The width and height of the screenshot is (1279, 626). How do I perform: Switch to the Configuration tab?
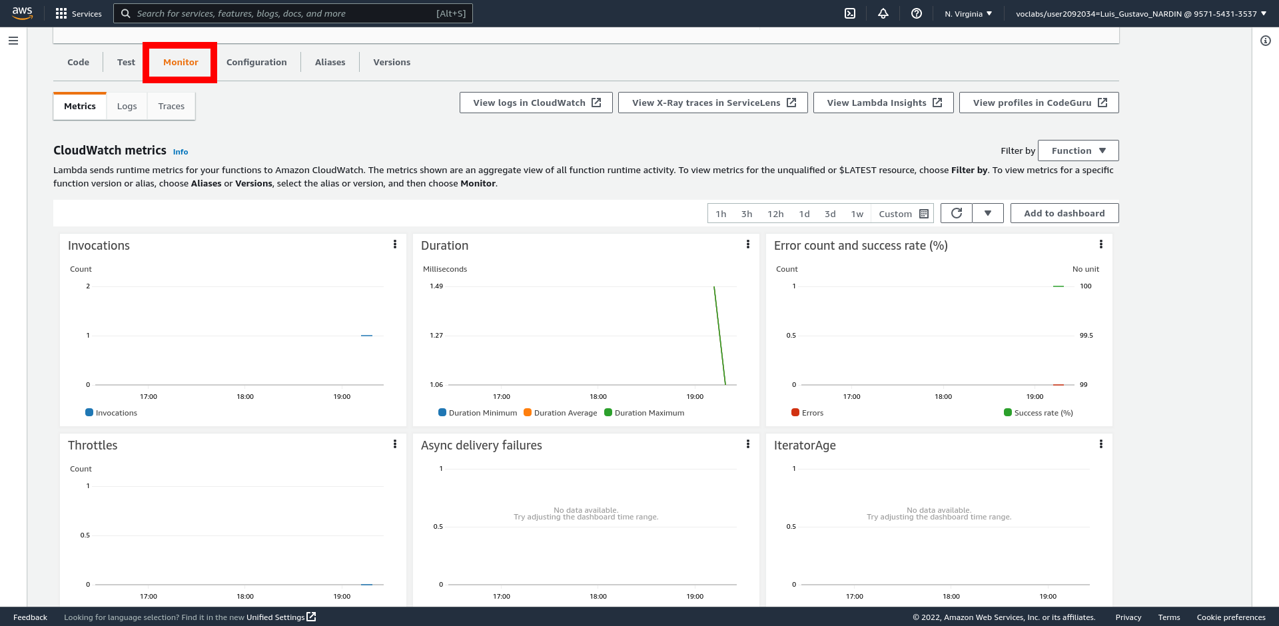click(x=256, y=62)
